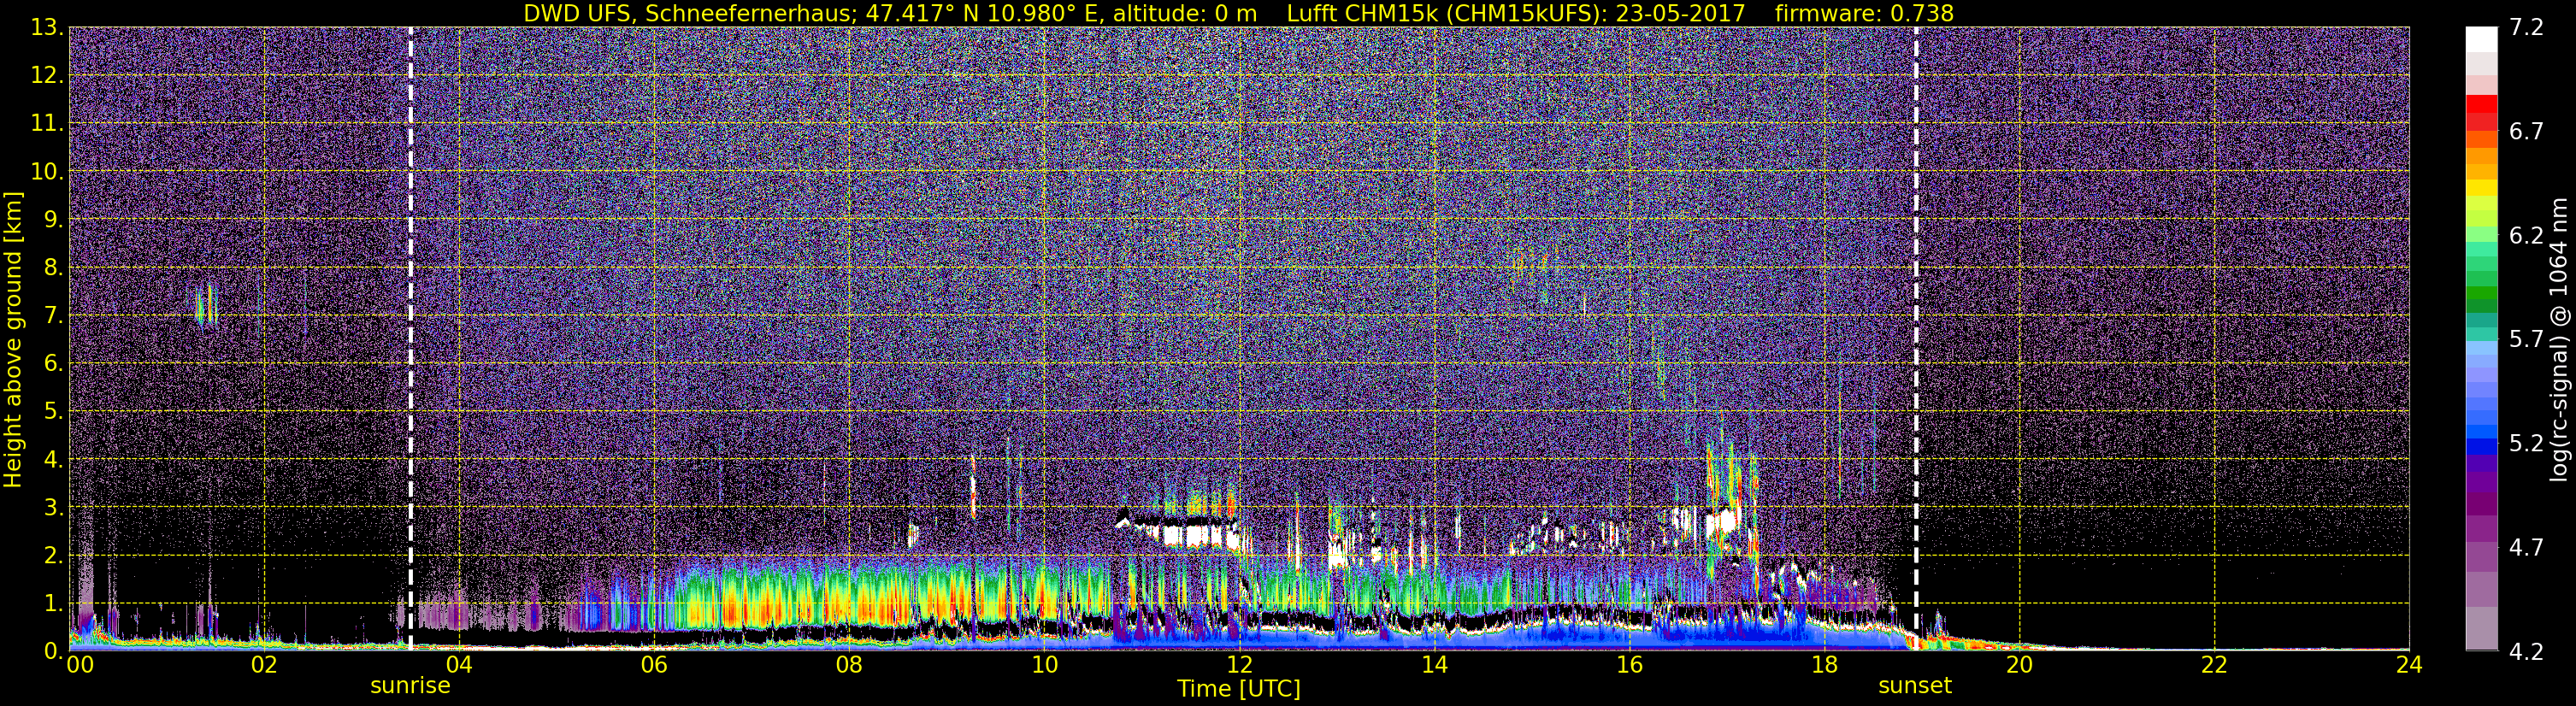Click the height axis tick "2."

tap(52, 556)
